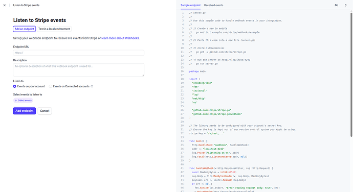Click the const MaxBodyBytes code line
The height and width of the screenshot is (192, 353).
[214, 172]
